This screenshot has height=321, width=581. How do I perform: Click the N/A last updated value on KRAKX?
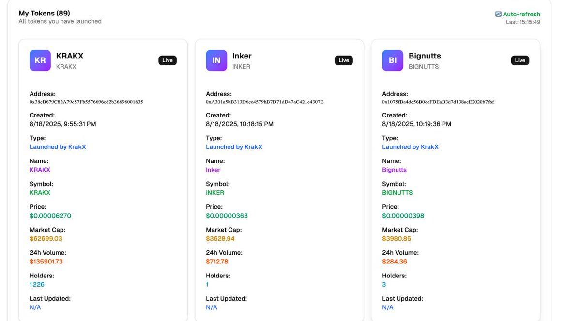[35, 307]
